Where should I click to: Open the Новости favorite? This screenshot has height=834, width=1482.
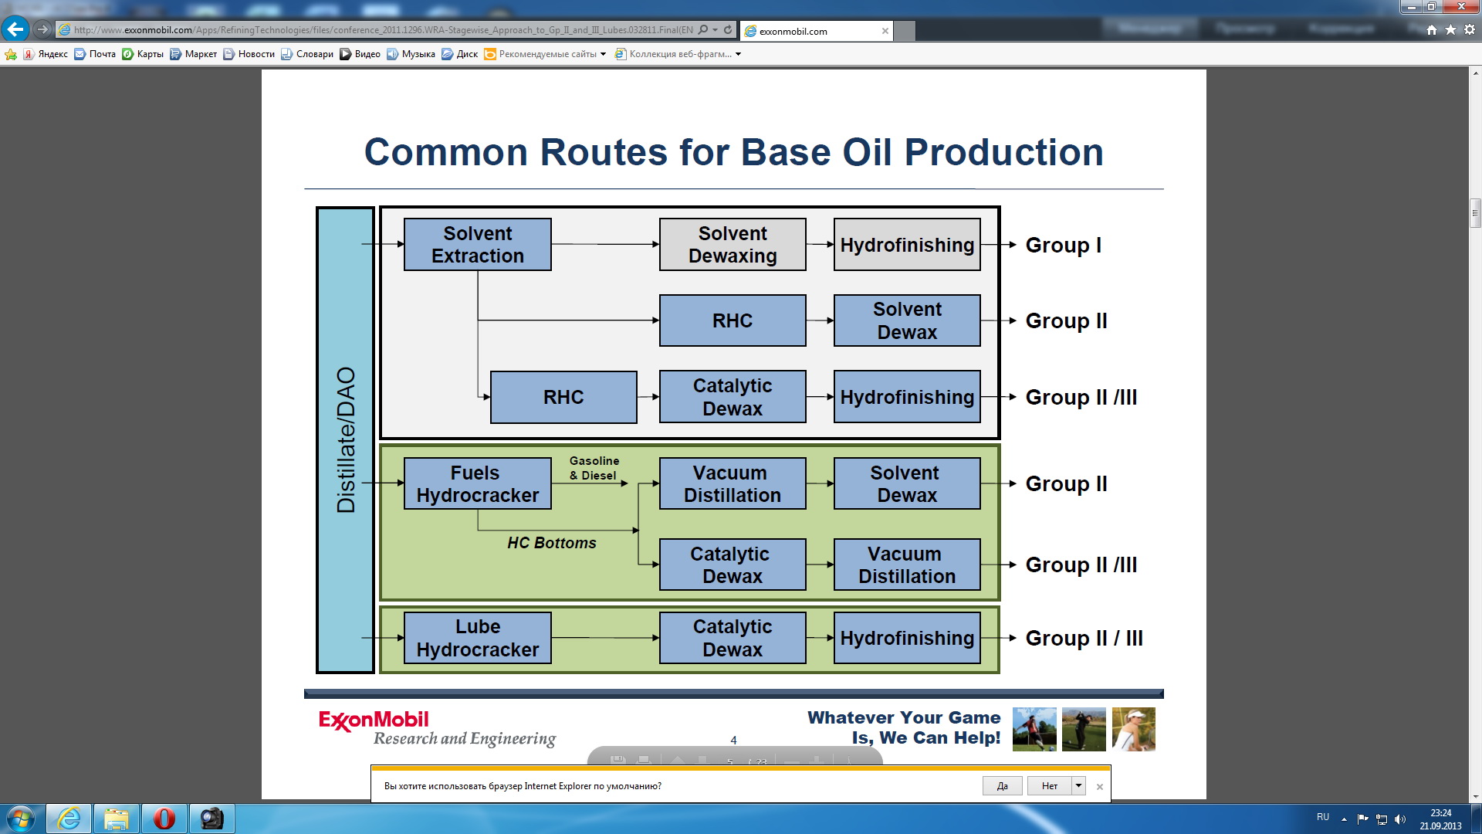(249, 54)
